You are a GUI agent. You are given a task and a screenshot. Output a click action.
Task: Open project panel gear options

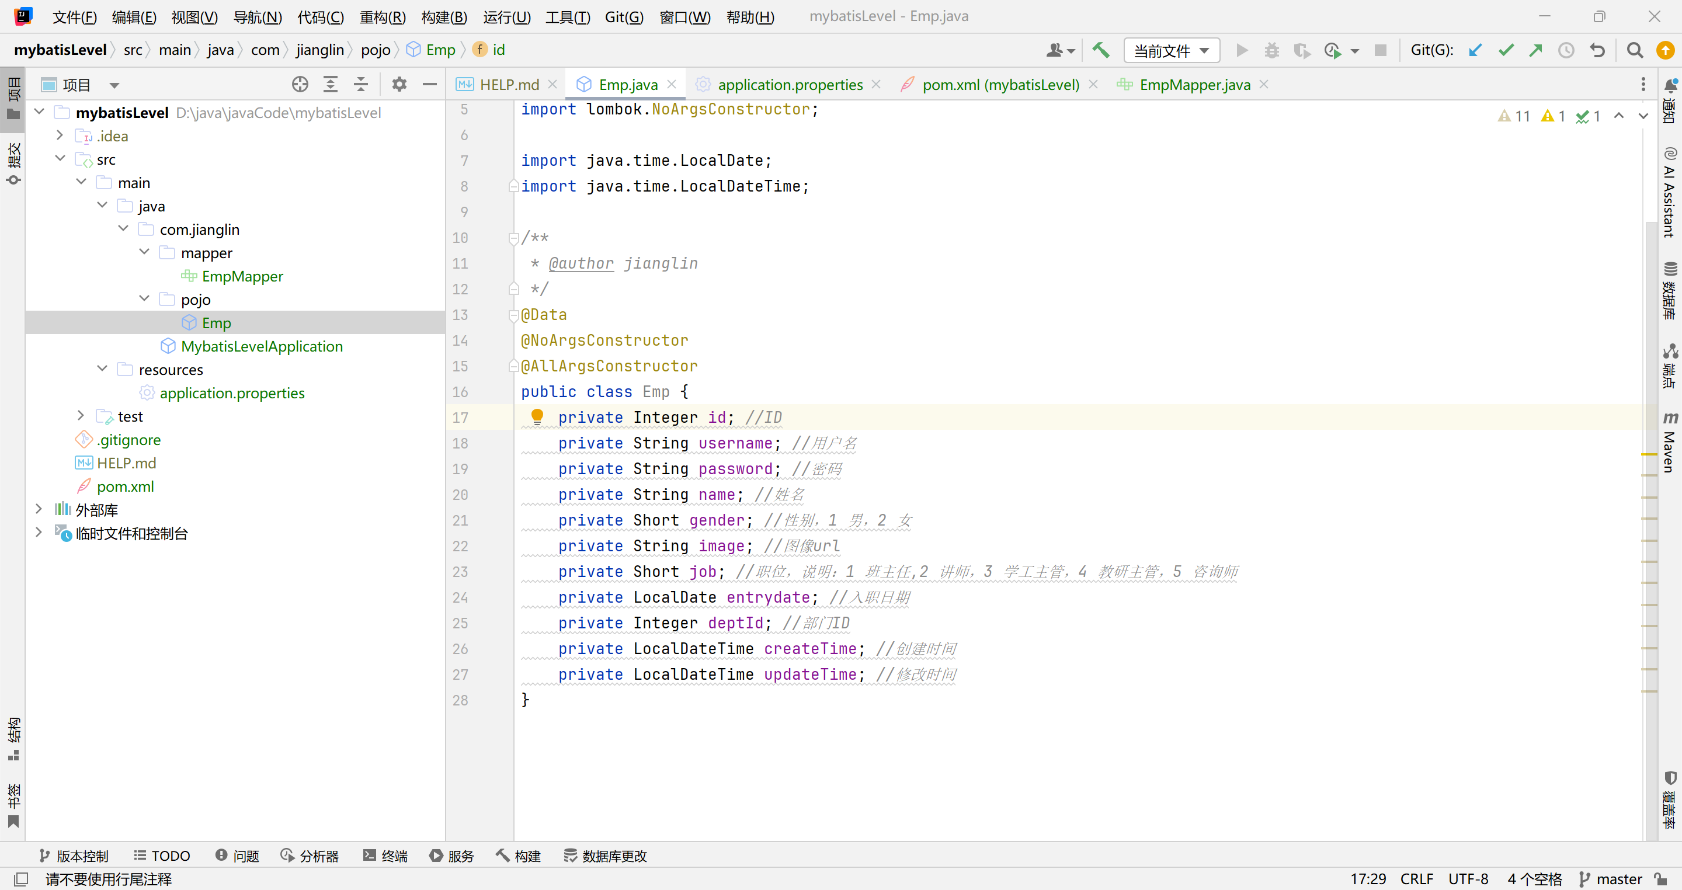(x=399, y=84)
